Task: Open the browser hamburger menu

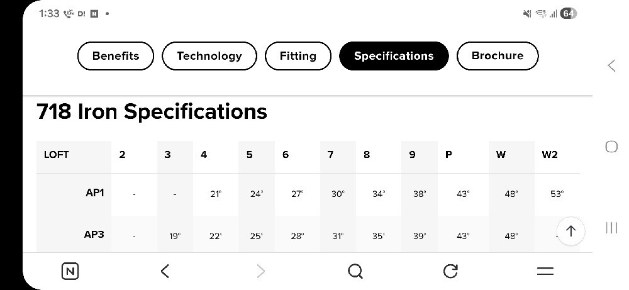Action: [545, 272]
